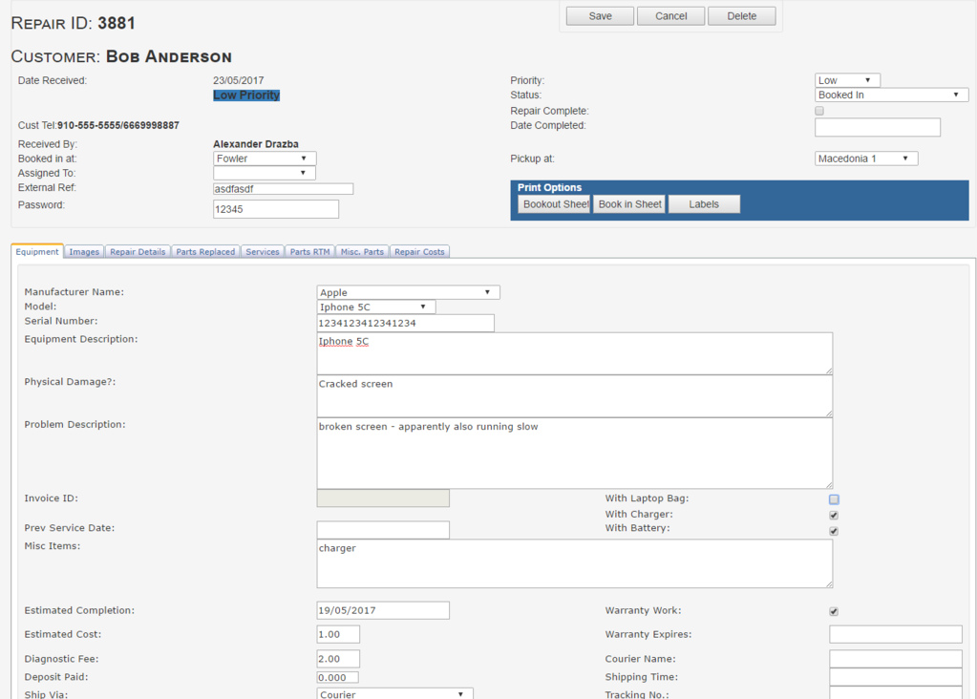
Task: Open the Booked in at dropdown Fowler
Action: [x=265, y=159]
